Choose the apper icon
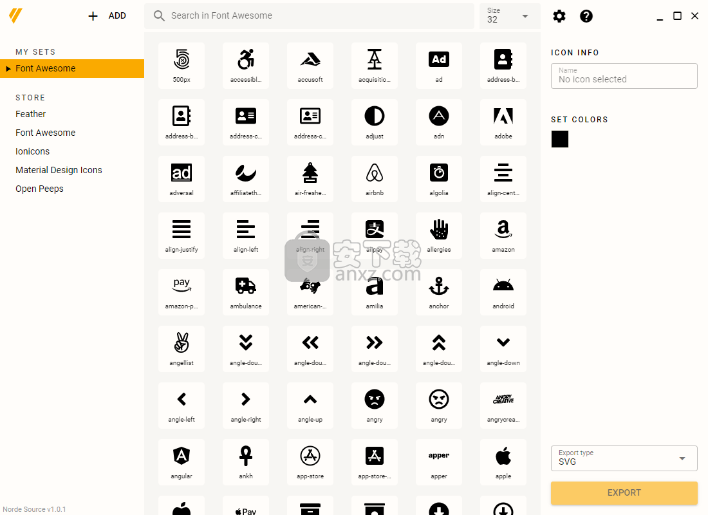The width and height of the screenshot is (708, 515). pos(439,462)
